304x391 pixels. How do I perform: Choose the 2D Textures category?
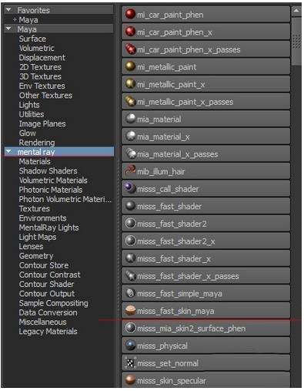click(40, 67)
